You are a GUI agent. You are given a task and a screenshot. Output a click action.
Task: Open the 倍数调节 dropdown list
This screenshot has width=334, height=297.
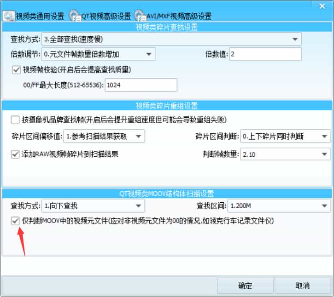[x=98, y=54]
